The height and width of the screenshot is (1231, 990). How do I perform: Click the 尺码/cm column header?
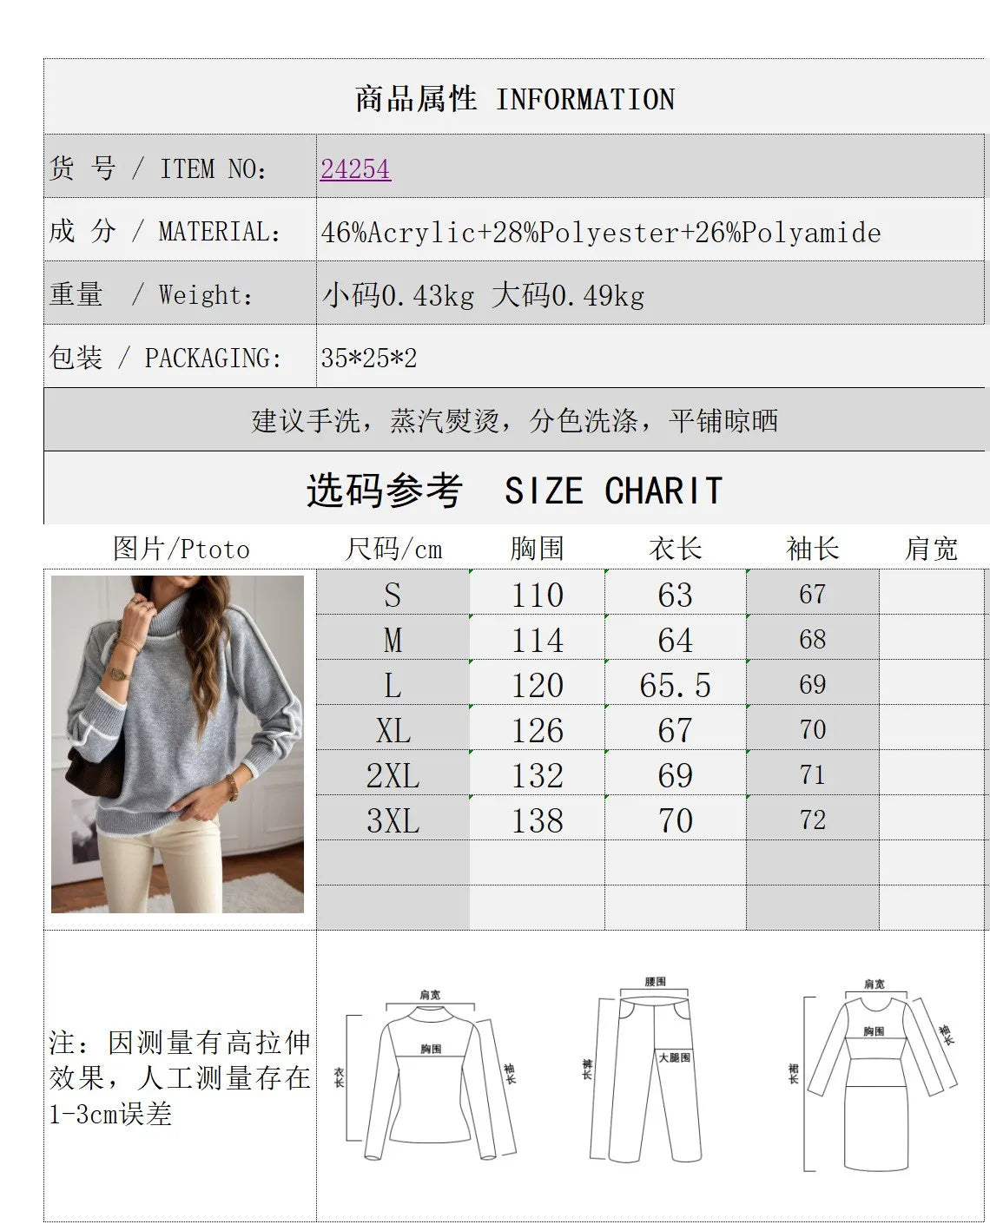[393, 549]
